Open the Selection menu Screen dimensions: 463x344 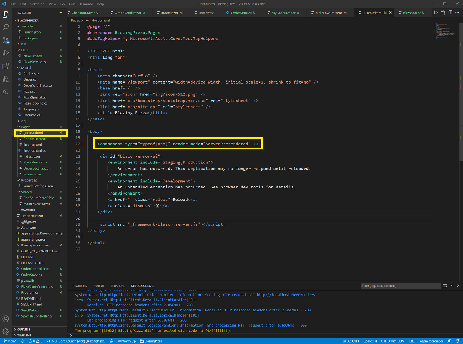37,4
